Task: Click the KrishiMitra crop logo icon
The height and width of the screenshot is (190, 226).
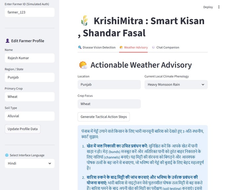Action: (x=85, y=21)
